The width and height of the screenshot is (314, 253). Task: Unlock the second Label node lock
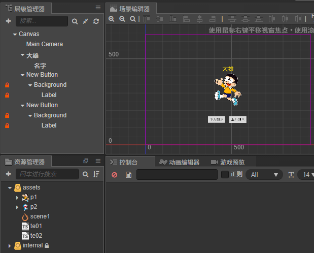[7, 125]
